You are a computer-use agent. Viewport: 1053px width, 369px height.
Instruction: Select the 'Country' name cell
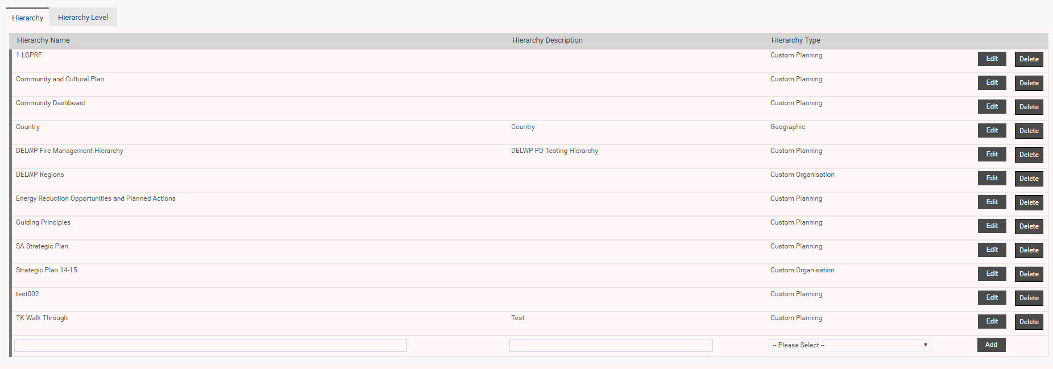tap(28, 127)
